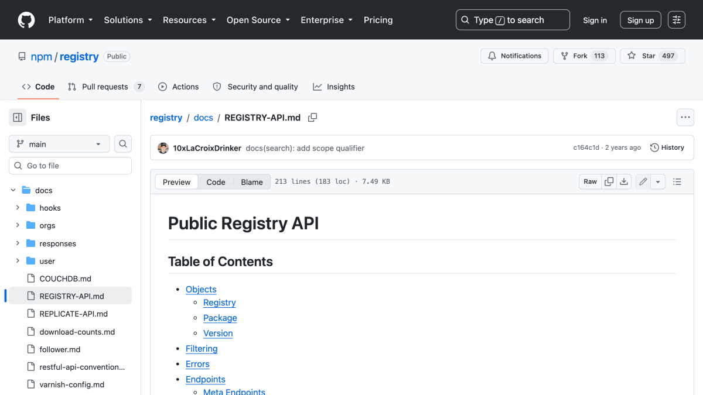The height and width of the screenshot is (395, 703).
Task: Download the raw file icon
Action: (624, 182)
